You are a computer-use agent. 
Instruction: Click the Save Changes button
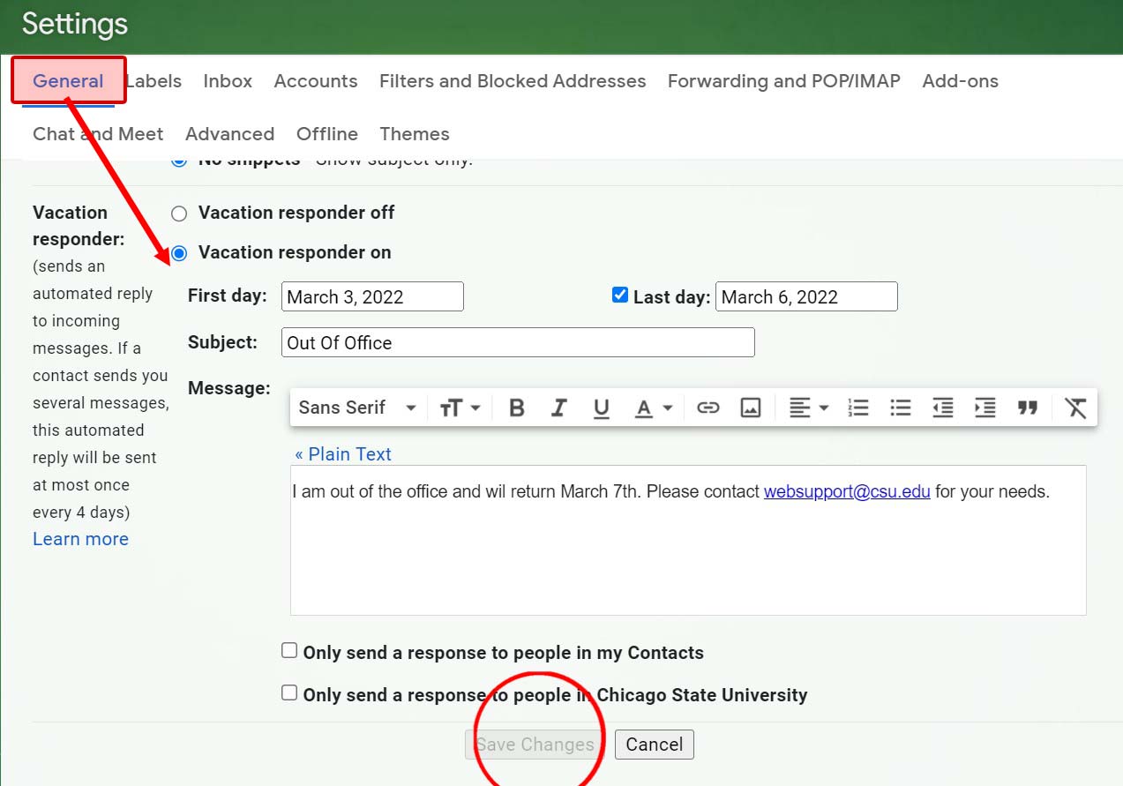tap(535, 745)
